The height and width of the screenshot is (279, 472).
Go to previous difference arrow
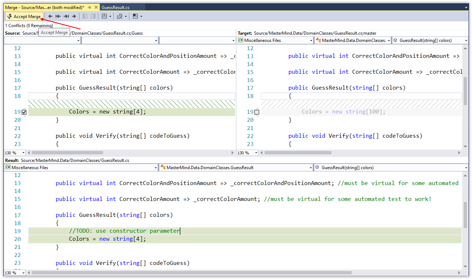pos(50,16)
